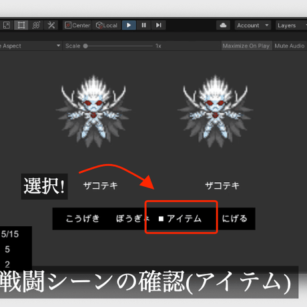Click the right ザコテキ enemy sprite
The image size is (307, 307).
[x=215, y=111]
